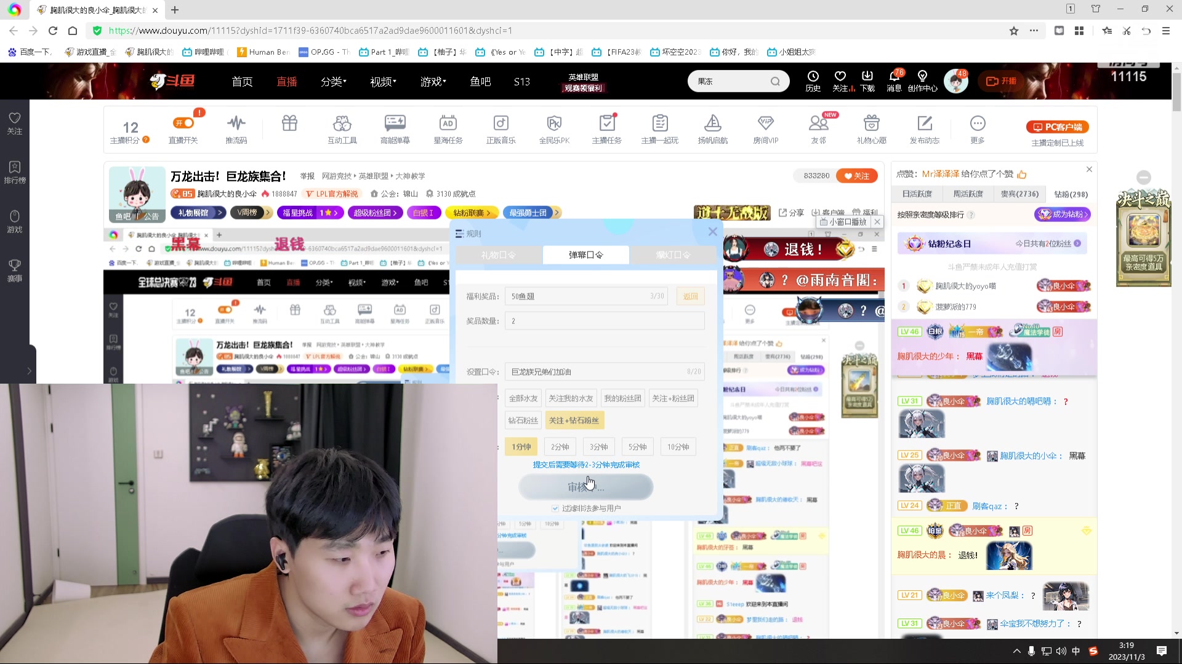This screenshot has height=664, width=1182.
Task: Switch to the 日活跃度 tab
Action: coord(917,194)
